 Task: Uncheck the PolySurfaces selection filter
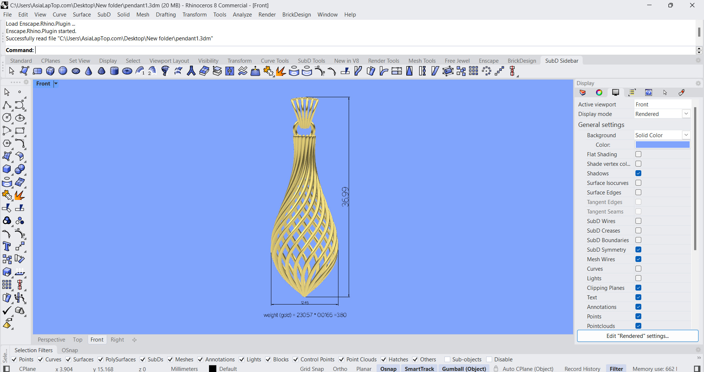(100, 359)
